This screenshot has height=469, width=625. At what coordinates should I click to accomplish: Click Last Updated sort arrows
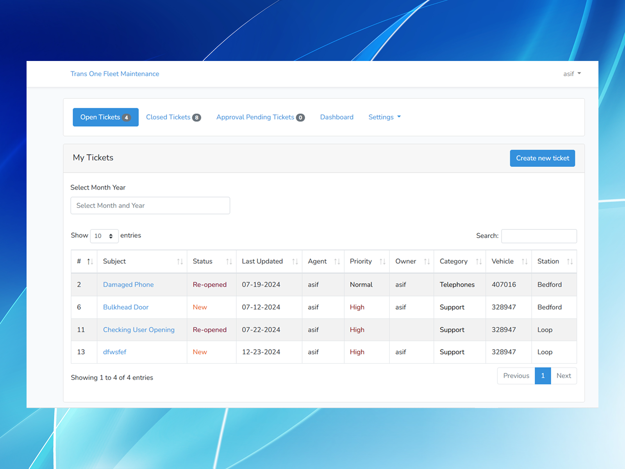[x=295, y=261]
